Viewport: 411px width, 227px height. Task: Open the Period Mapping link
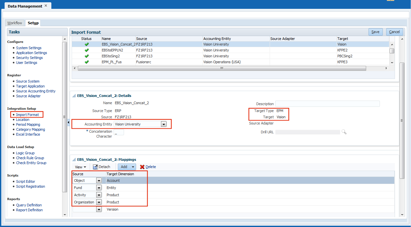coord(28,124)
